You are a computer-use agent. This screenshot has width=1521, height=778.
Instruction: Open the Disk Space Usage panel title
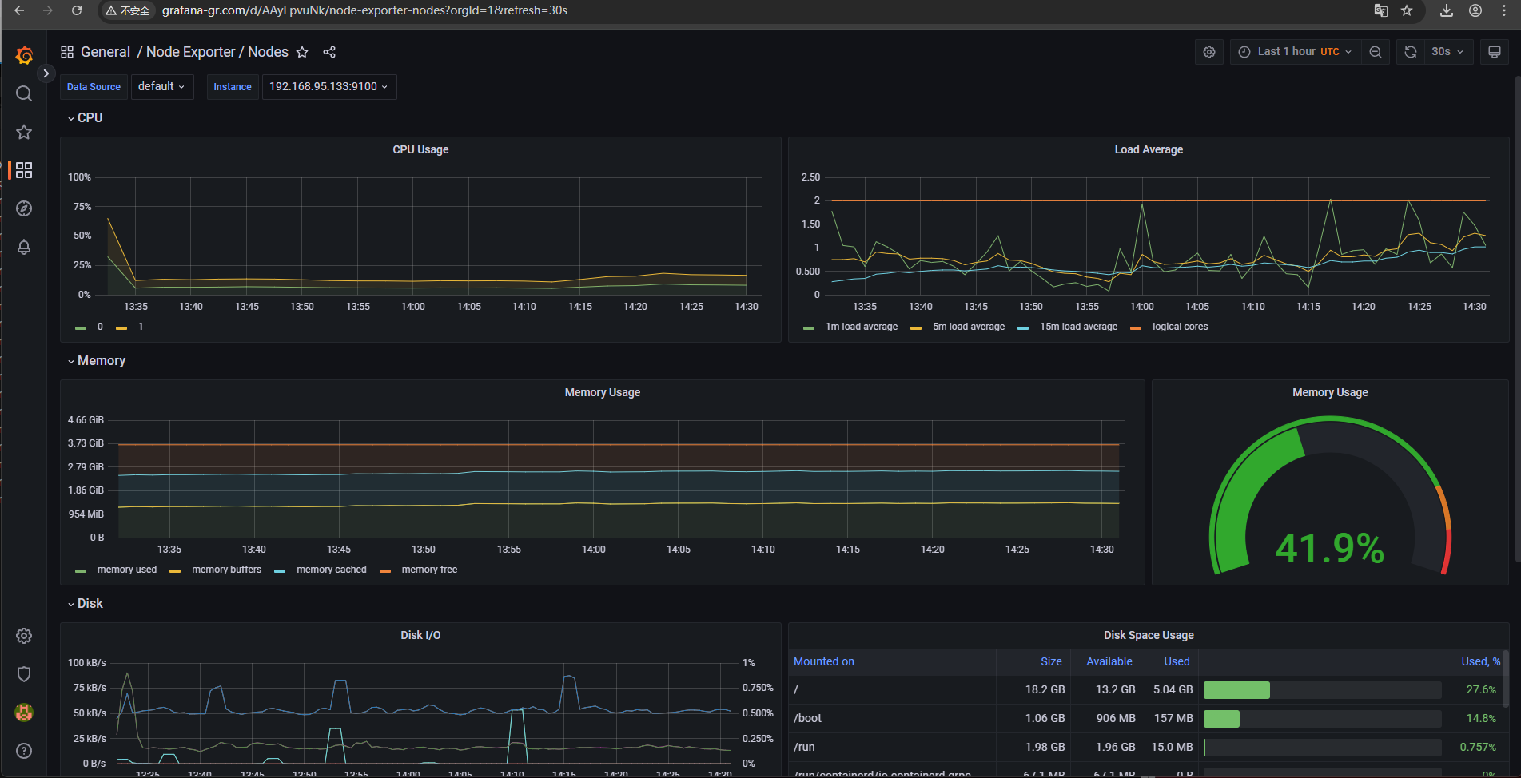1149,635
